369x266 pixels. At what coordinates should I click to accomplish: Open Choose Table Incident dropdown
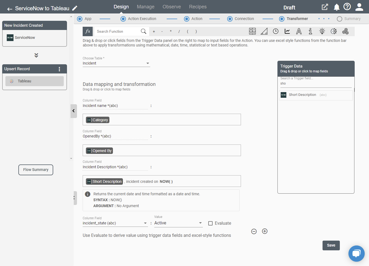tap(116, 63)
